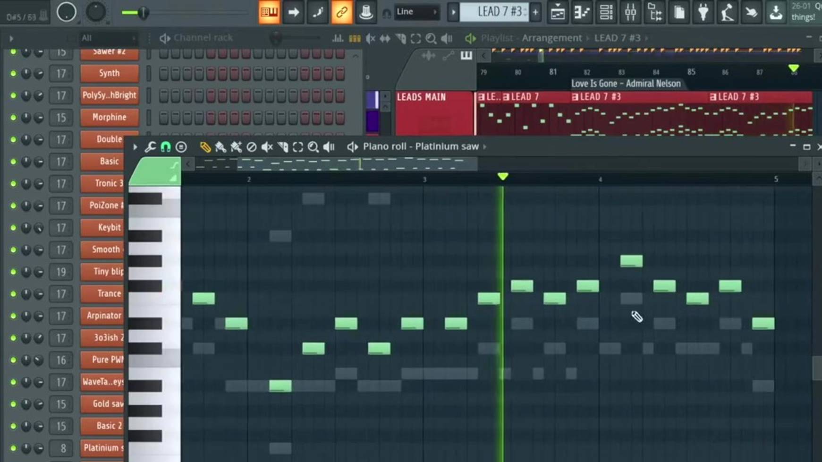The image size is (822, 462).
Task: Click the channel rack step sequencer view icon
Action: tap(355, 38)
